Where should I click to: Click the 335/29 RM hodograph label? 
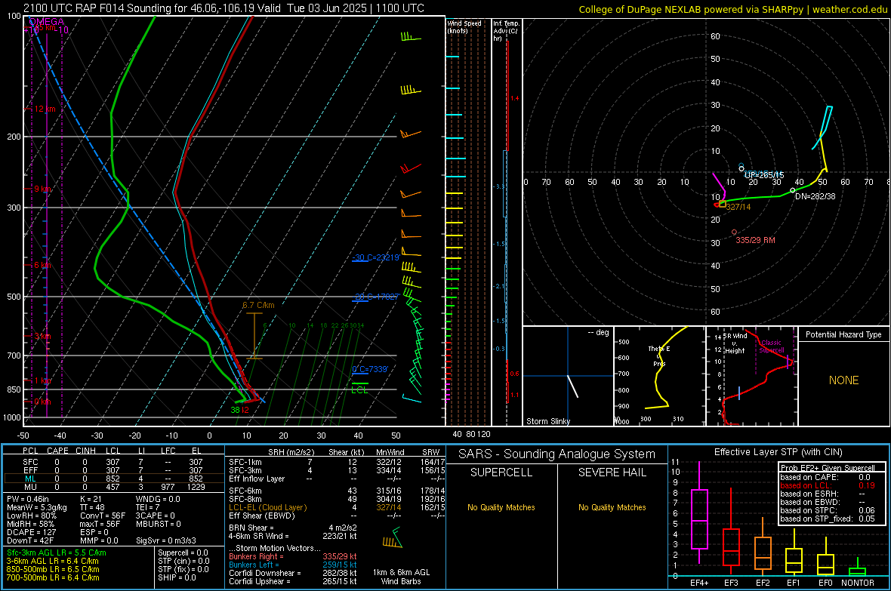pyautogui.click(x=755, y=240)
